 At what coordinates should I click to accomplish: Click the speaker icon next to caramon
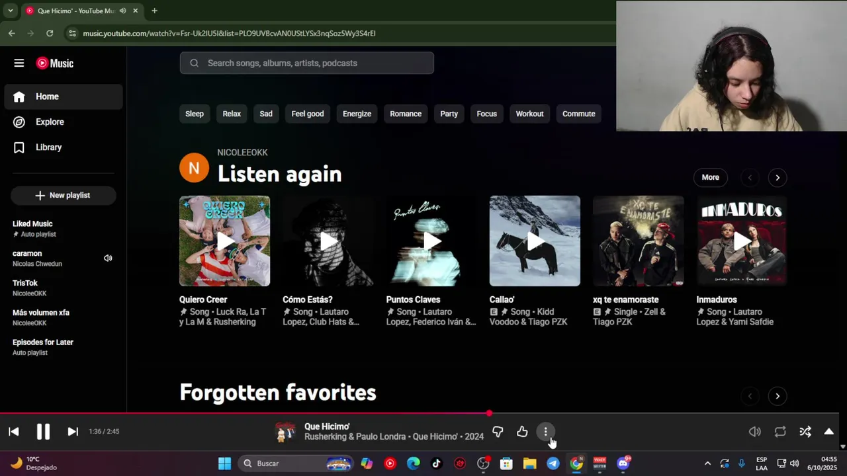tap(108, 258)
